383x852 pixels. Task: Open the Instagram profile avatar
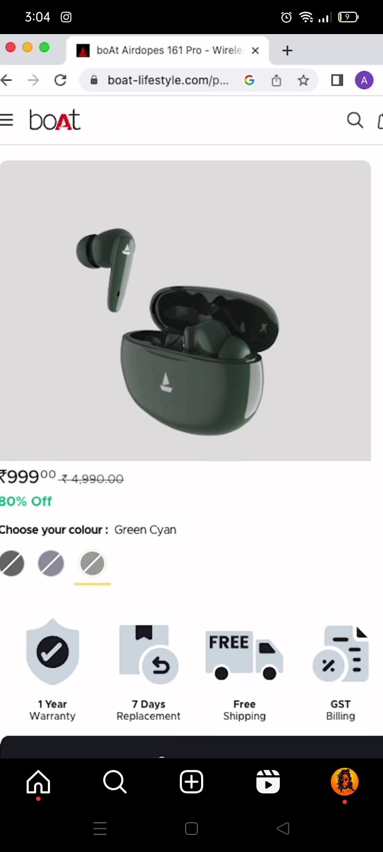coord(345,782)
